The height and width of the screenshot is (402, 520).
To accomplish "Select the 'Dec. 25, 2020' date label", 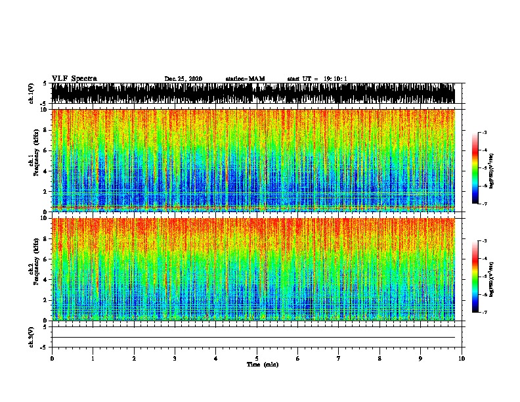I will tap(183, 79).
